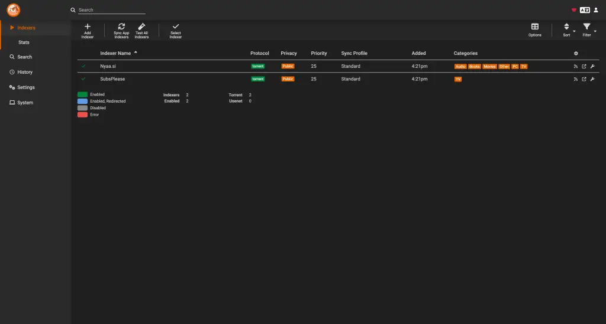606x324 pixels.
Task: Click enabled checkmark for Nyaa.si
Action: 83,66
